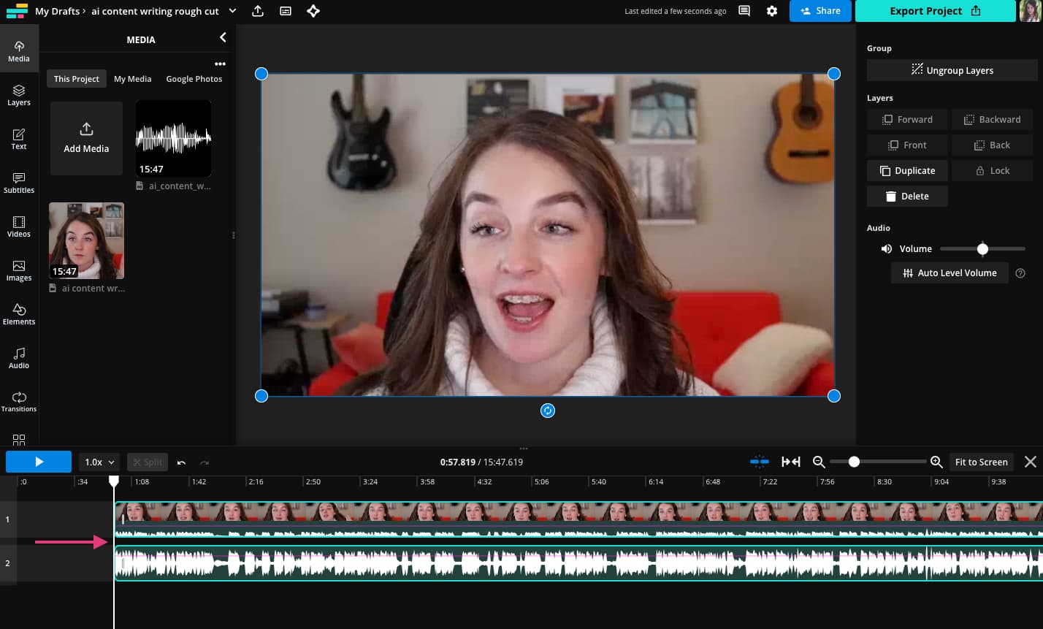Click the Ungroup Layers button
This screenshot has height=629, width=1043.
coord(952,69)
